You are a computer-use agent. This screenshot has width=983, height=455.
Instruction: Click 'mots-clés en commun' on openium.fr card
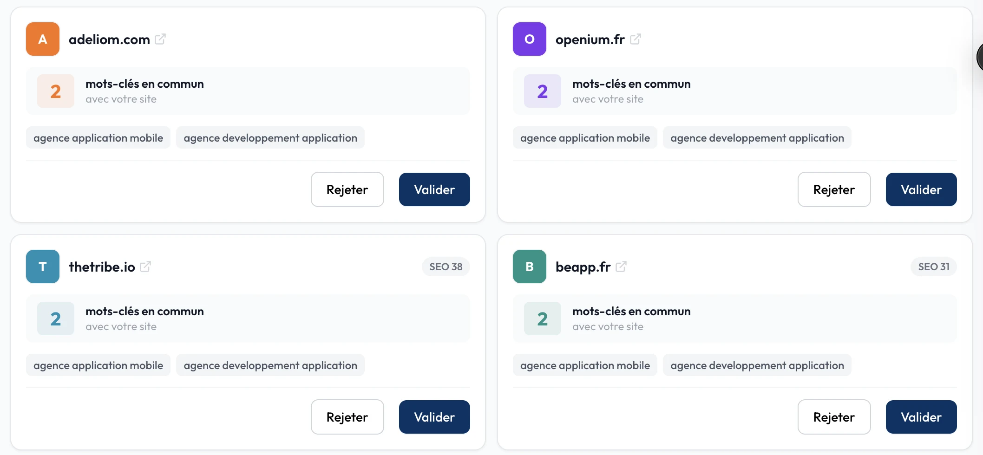[631, 84]
